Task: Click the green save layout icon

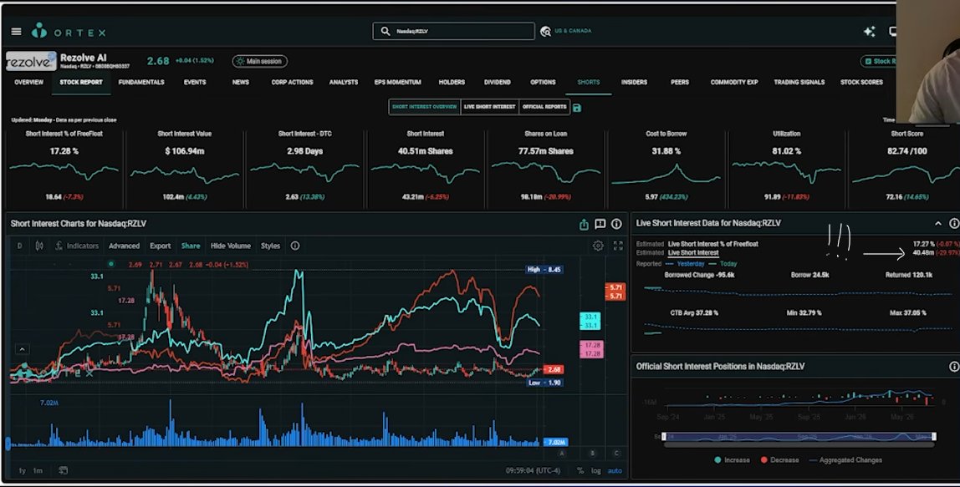Action: click(577, 108)
